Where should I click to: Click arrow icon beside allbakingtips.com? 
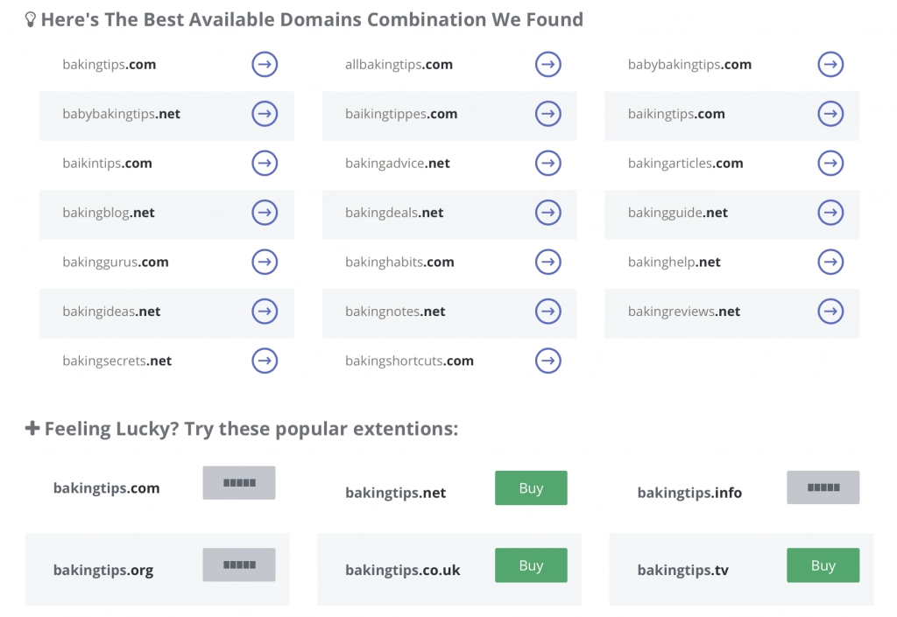coord(547,64)
